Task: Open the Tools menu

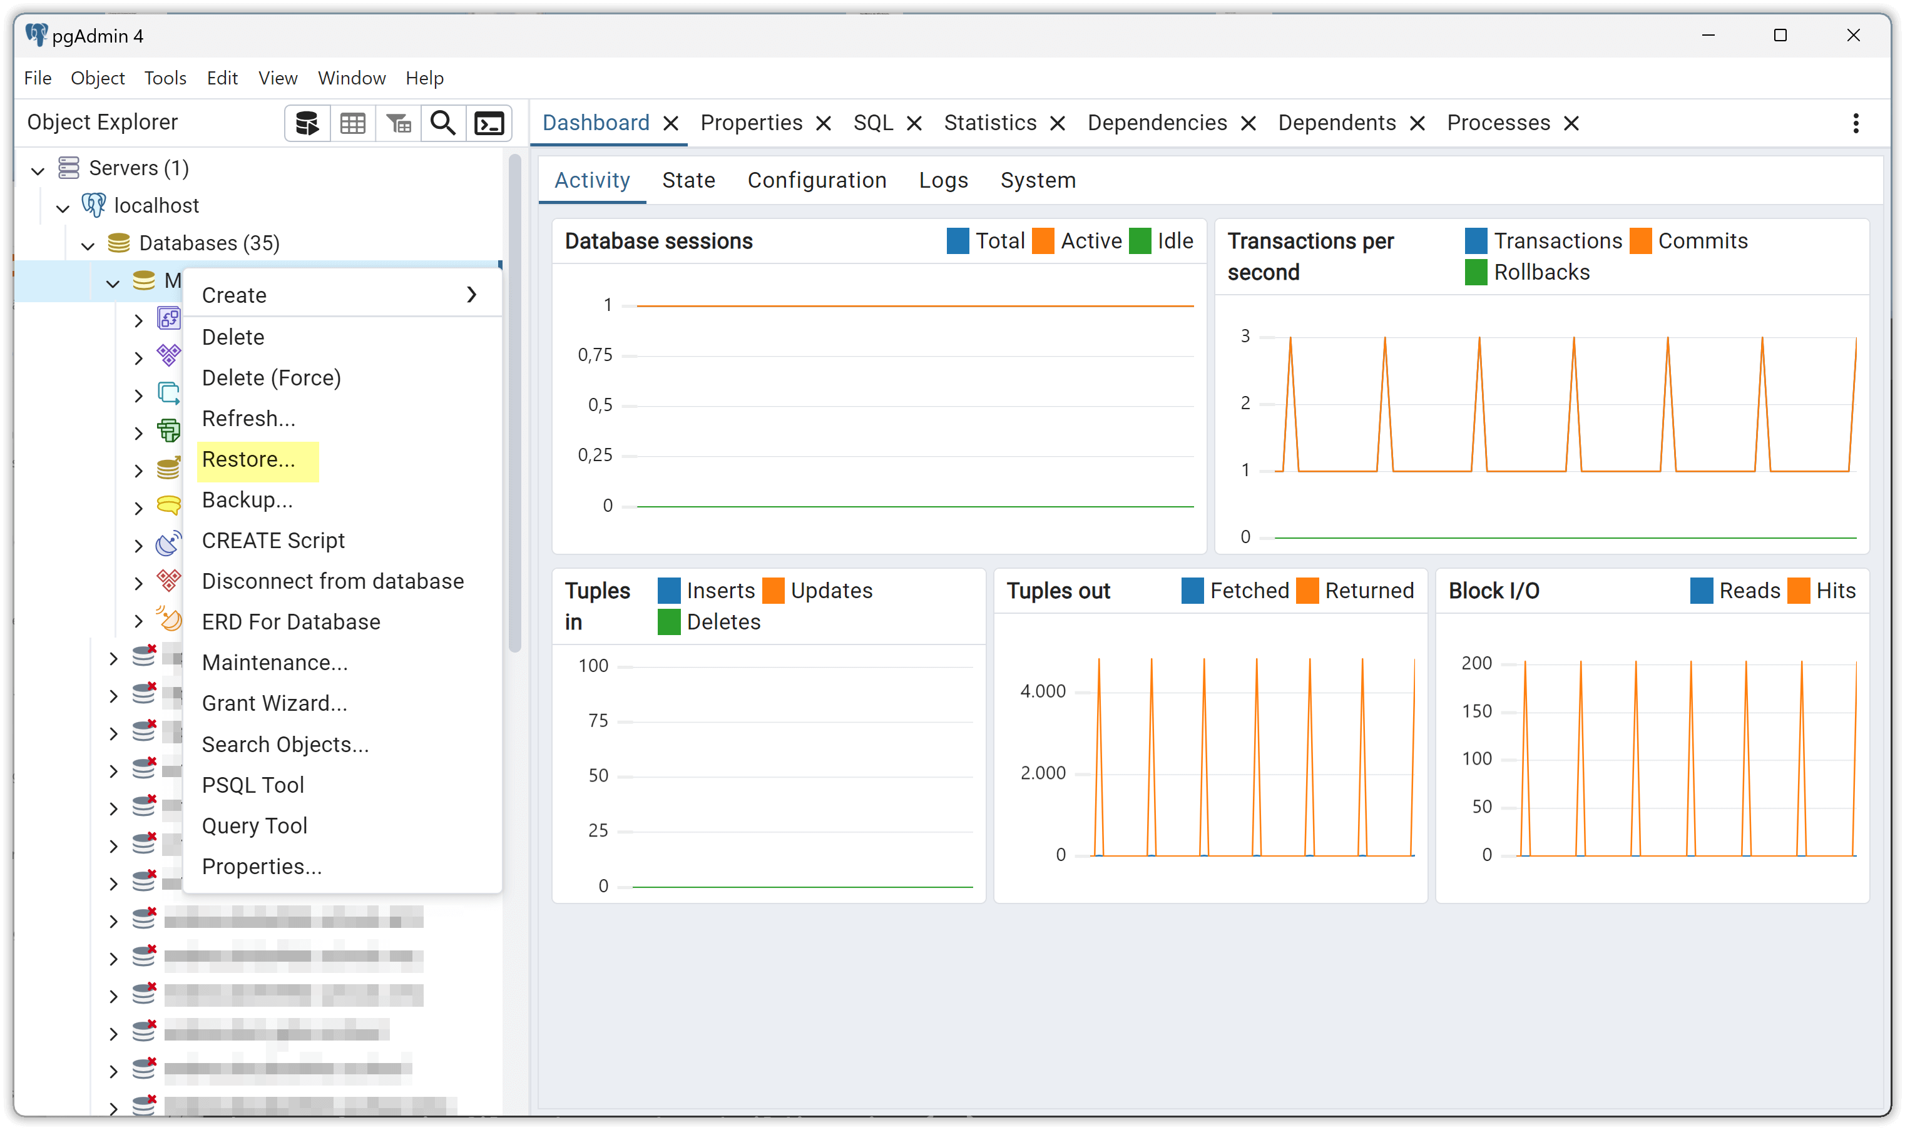Action: tap(165, 78)
